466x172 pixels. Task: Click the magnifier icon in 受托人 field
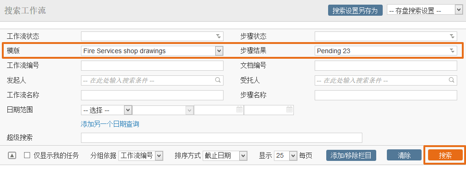point(452,80)
